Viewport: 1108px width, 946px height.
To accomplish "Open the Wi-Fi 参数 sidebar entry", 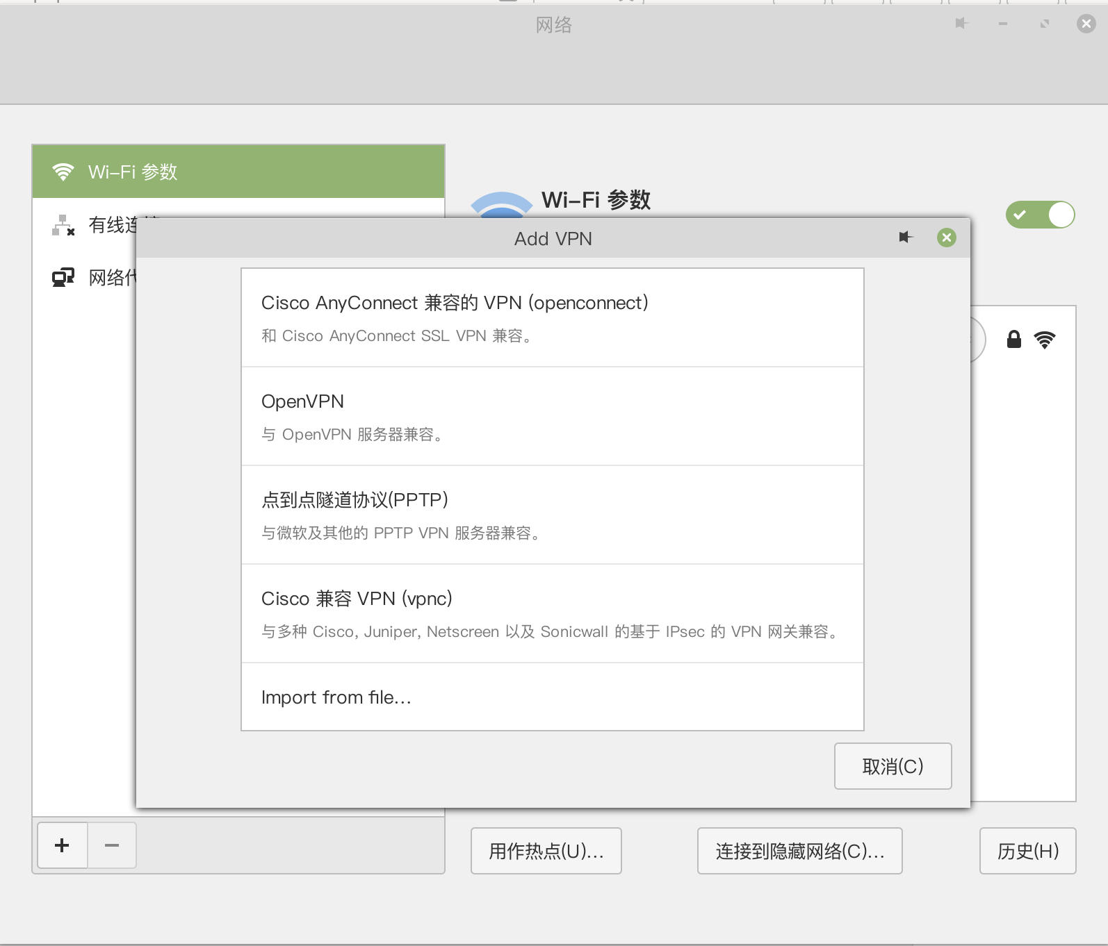I will (x=238, y=172).
